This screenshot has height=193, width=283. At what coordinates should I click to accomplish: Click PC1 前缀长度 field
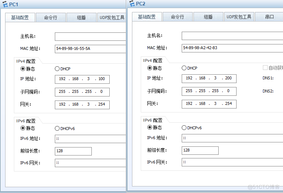coord(73,151)
